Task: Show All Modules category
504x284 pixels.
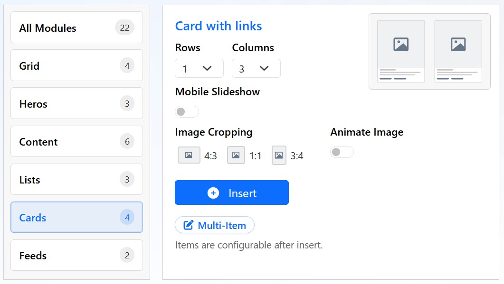Action: pos(76,27)
